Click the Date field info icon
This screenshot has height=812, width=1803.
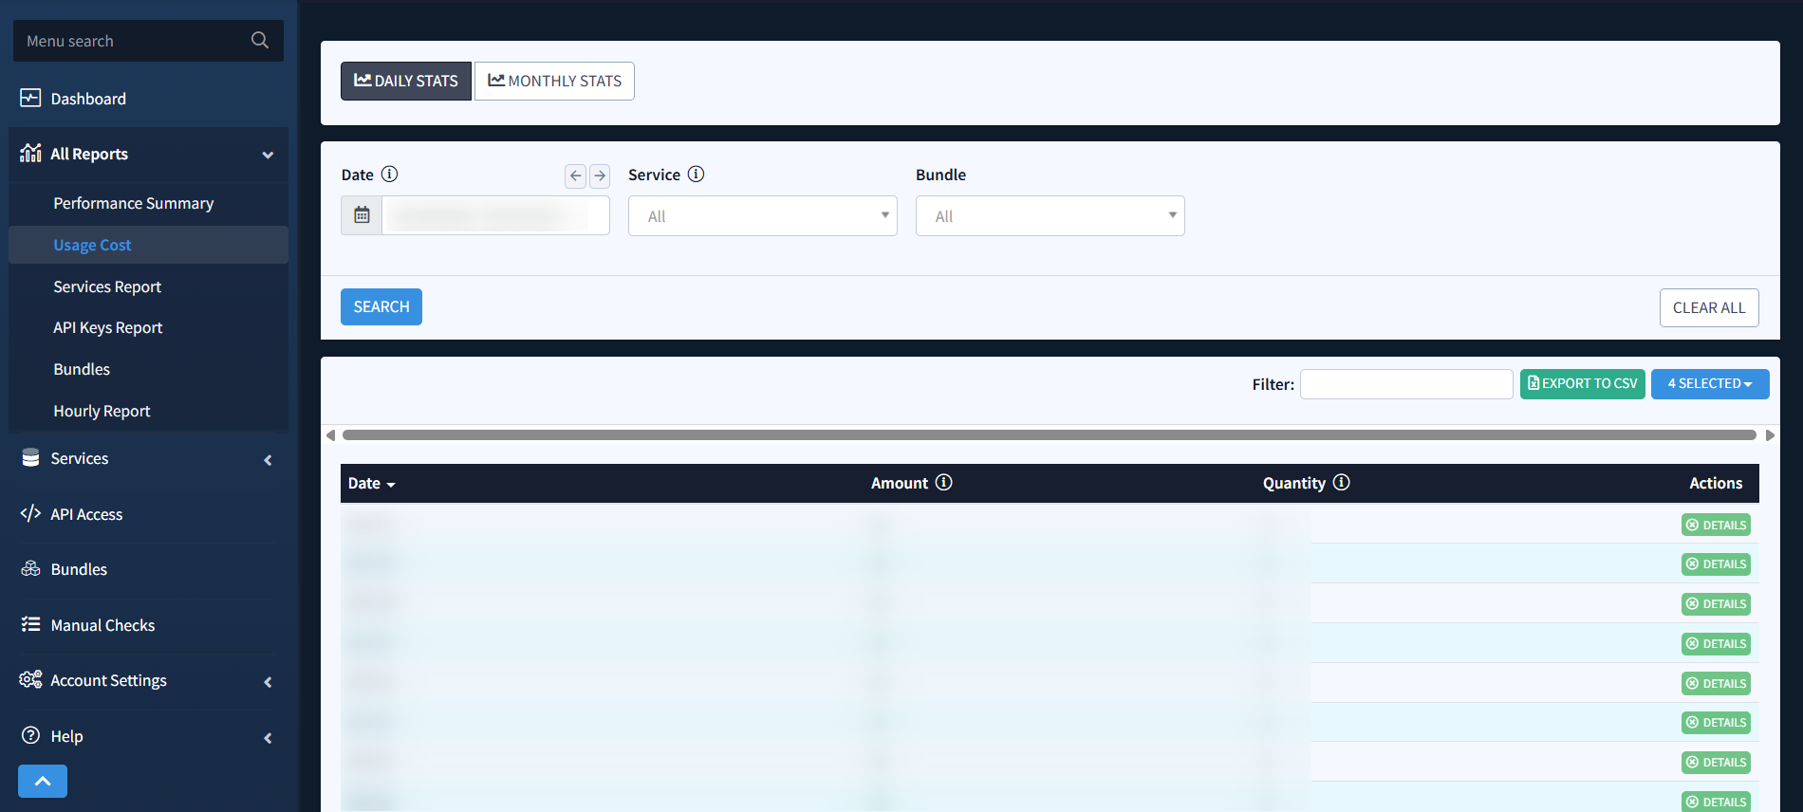click(x=389, y=175)
